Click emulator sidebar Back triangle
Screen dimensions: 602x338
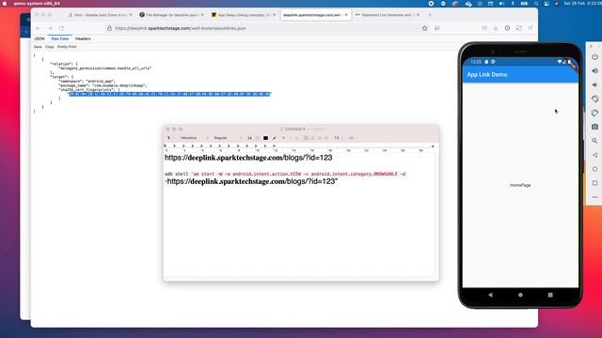(594, 155)
